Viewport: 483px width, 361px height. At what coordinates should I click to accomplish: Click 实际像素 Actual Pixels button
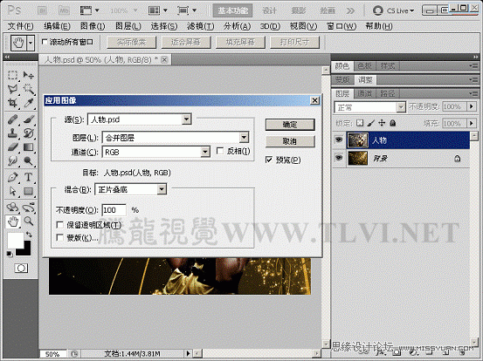[x=132, y=42]
